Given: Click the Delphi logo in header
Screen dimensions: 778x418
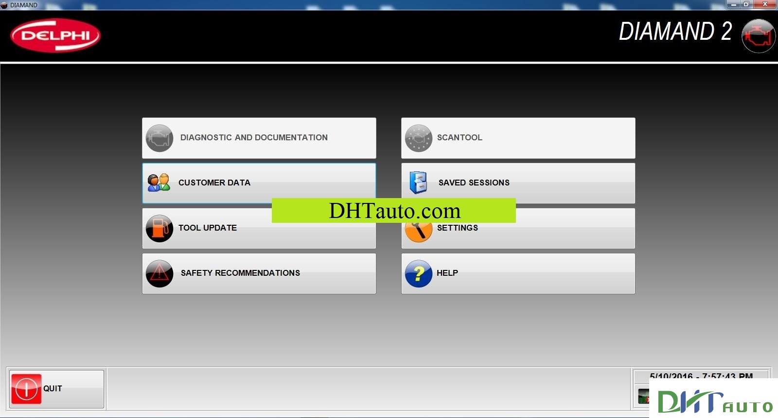Looking at the screenshot, I should (x=55, y=35).
